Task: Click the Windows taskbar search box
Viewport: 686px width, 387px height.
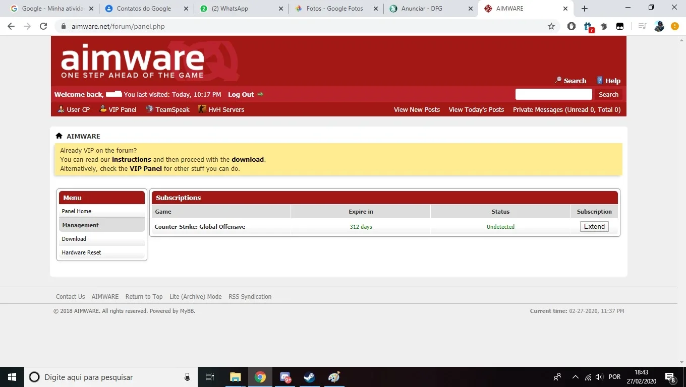Action: 110,377
